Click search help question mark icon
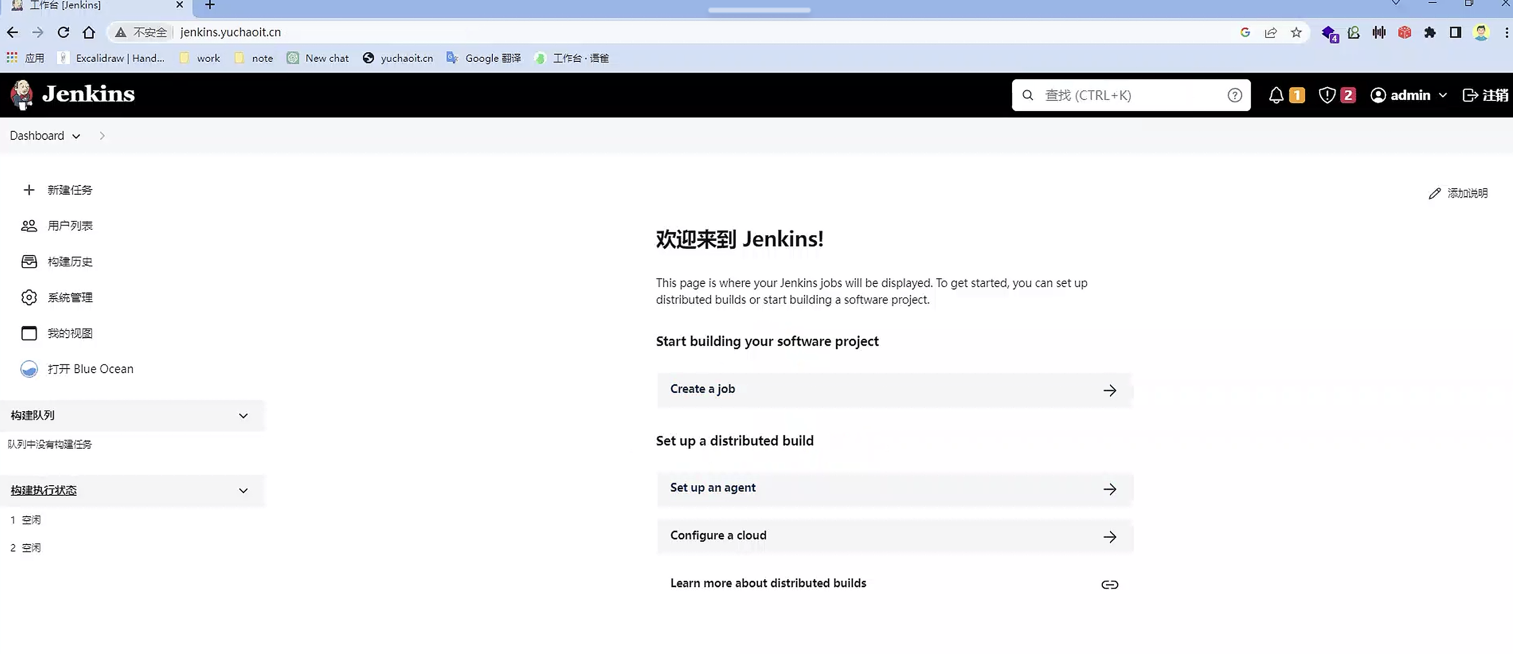The height and width of the screenshot is (654, 1513). point(1235,95)
